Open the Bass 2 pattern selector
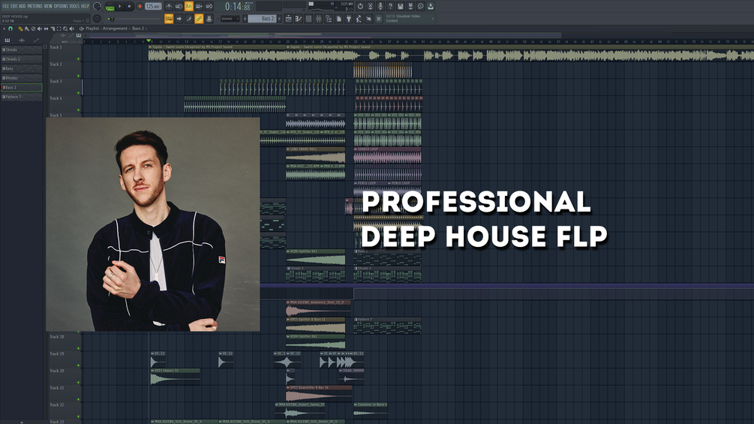 pyautogui.click(x=262, y=19)
